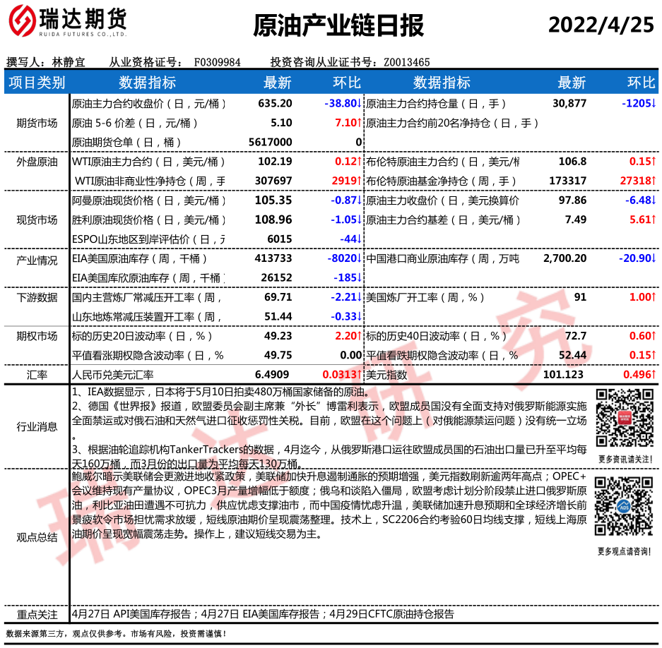The width and height of the screenshot is (662, 648).
Task: Select the 项目类别 column header
Action: [x=37, y=83]
